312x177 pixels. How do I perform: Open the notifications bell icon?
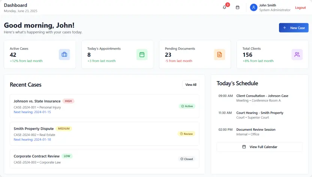point(224,7)
